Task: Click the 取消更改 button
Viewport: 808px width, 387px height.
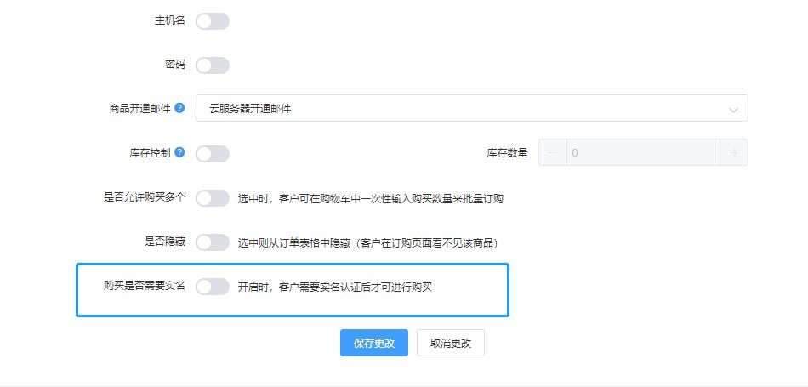Action: coord(451,343)
